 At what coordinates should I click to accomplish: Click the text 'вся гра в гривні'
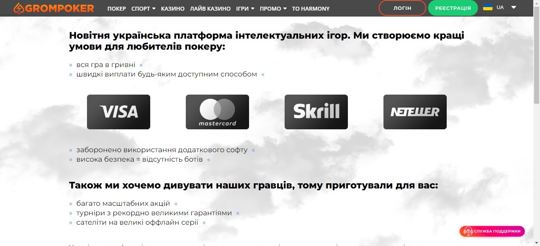[106, 65]
